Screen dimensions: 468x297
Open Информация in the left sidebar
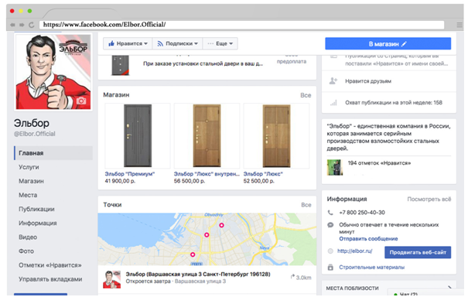[38, 224]
